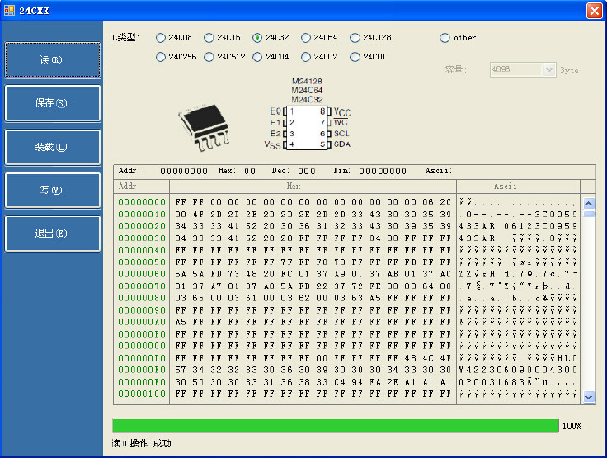The width and height of the screenshot is (607, 458).
Task: Select address row 00000030
Action: (142, 238)
